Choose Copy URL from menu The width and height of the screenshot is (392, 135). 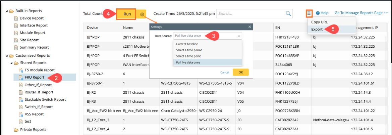coord(319,22)
